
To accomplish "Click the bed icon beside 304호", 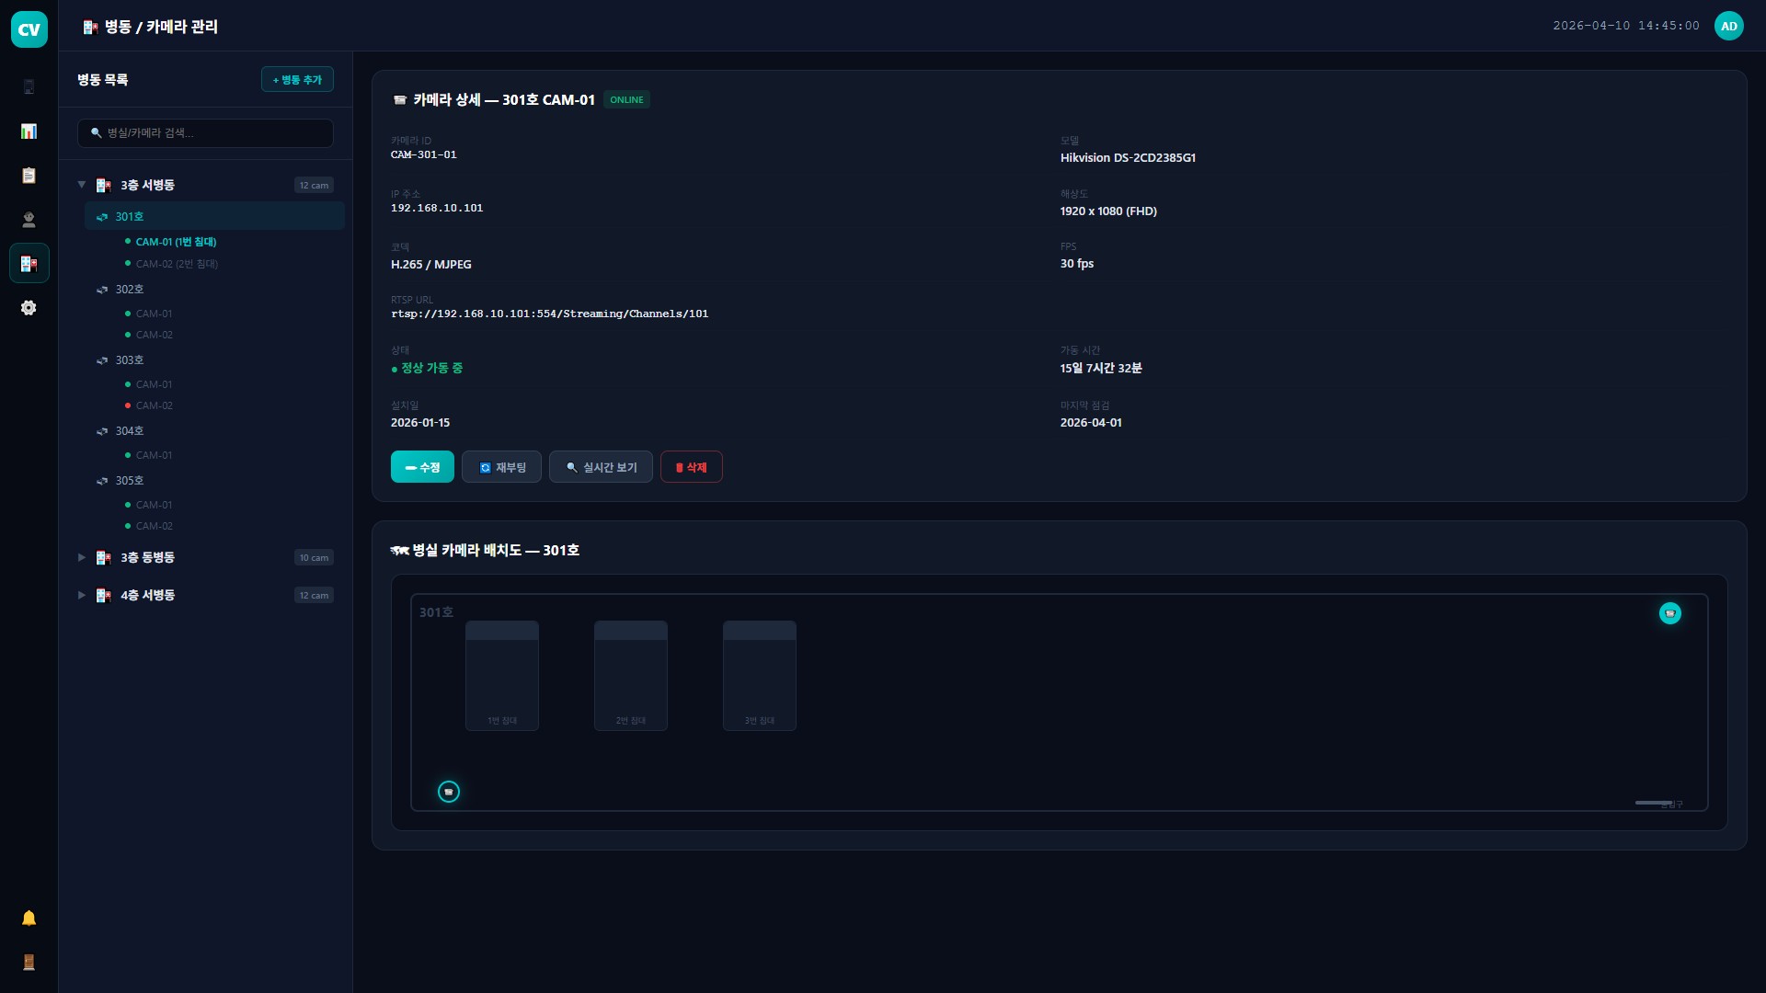I will pos(102,431).
